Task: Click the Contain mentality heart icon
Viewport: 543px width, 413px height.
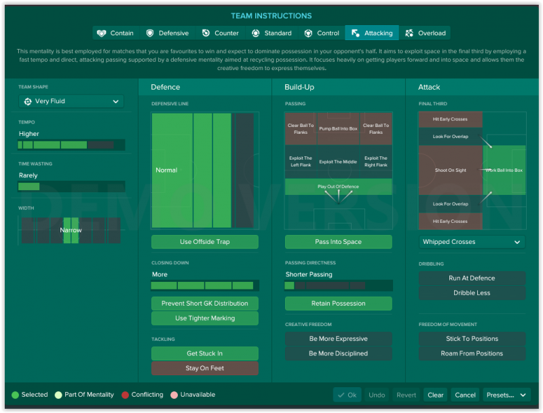Action: tap(102, 33)
